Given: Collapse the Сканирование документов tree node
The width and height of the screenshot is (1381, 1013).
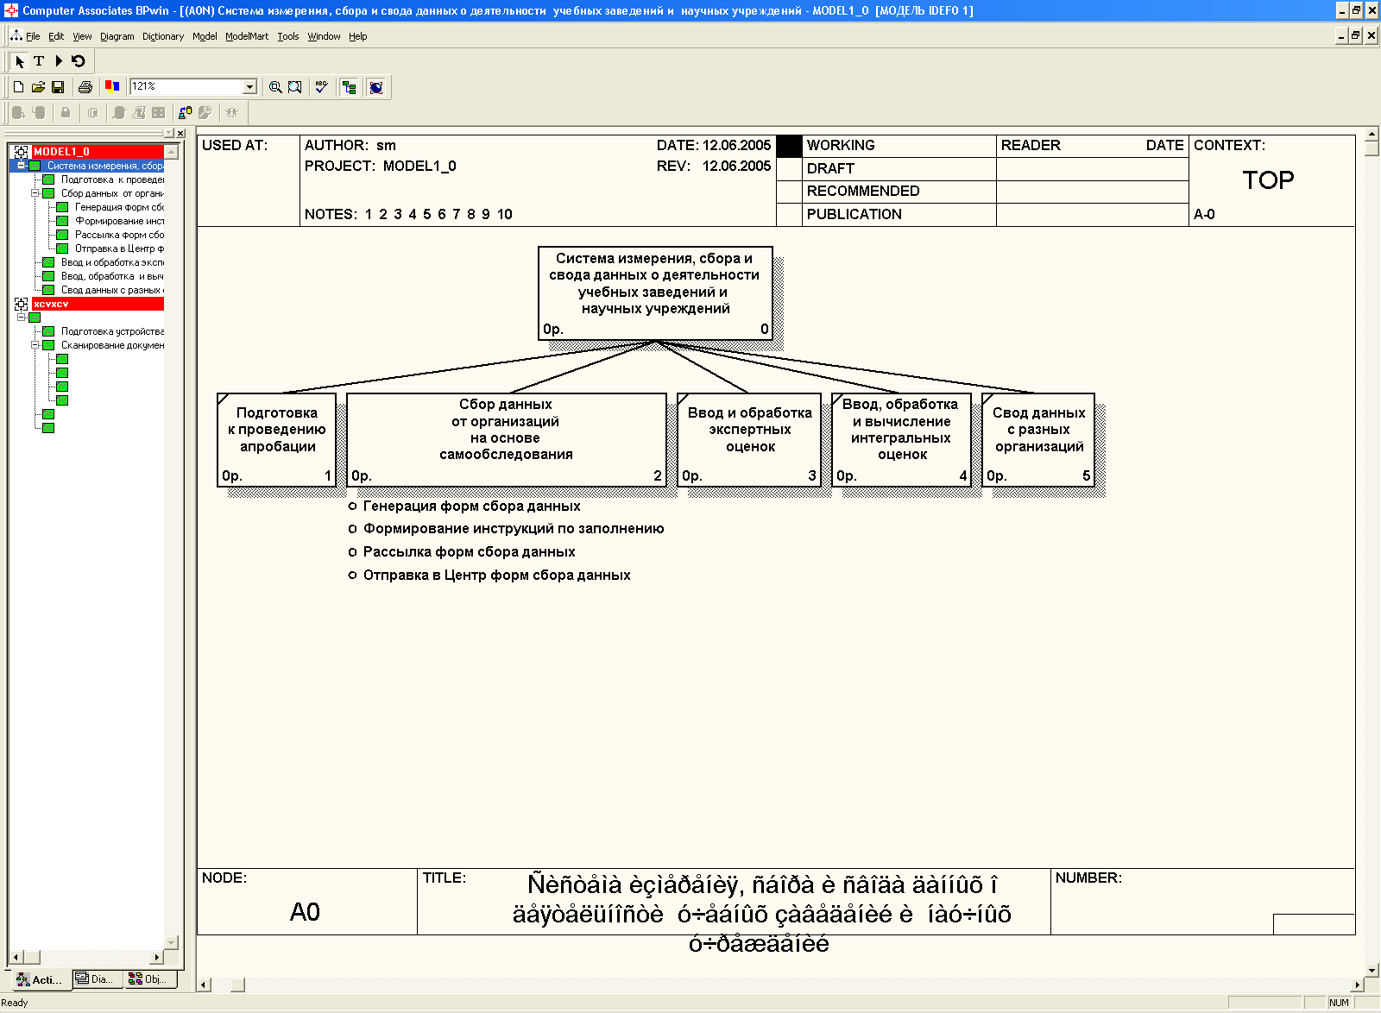Looking at the screenshot, I should [35, 345].
